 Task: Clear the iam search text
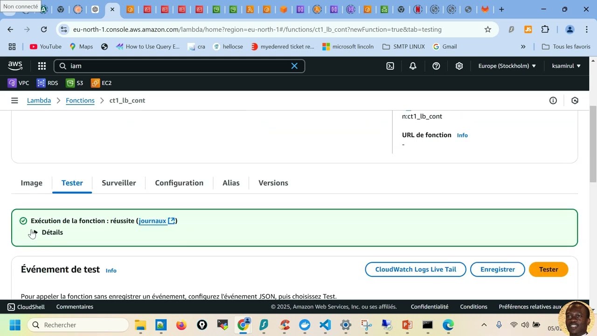(294, 66)
